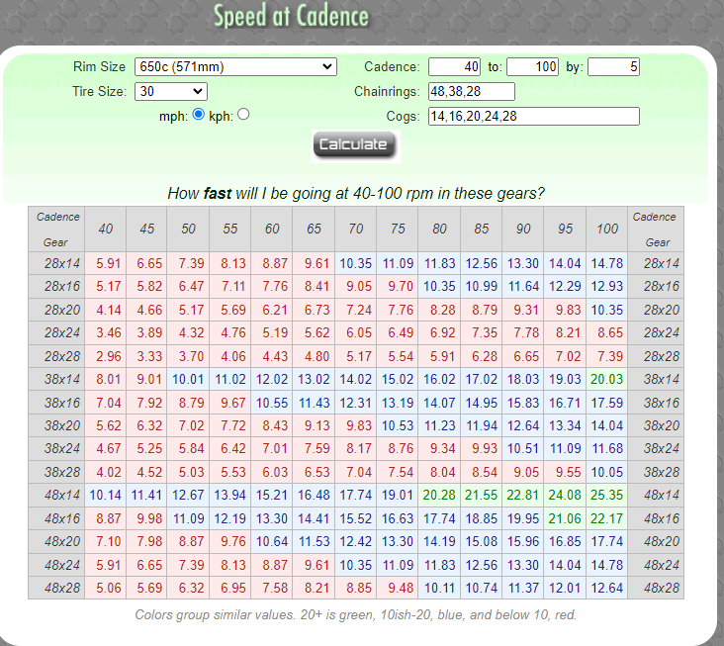Click the Cadence start field showing 40

(454, 67)
